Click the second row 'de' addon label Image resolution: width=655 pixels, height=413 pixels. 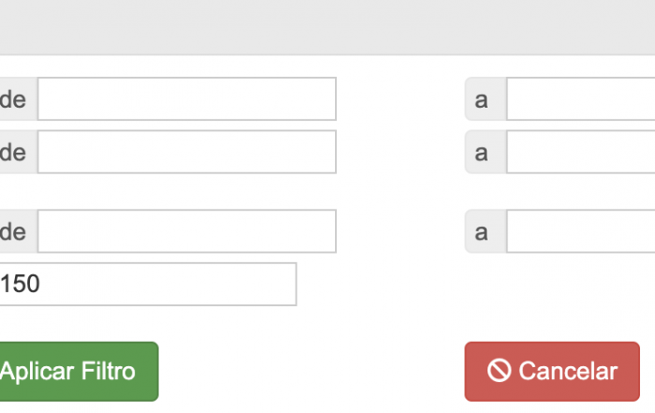click(x=19, y=152)
